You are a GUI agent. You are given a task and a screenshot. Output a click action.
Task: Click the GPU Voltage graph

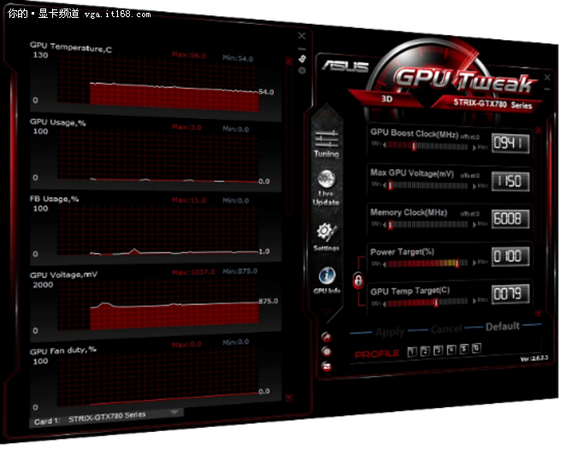click(158, 304)
